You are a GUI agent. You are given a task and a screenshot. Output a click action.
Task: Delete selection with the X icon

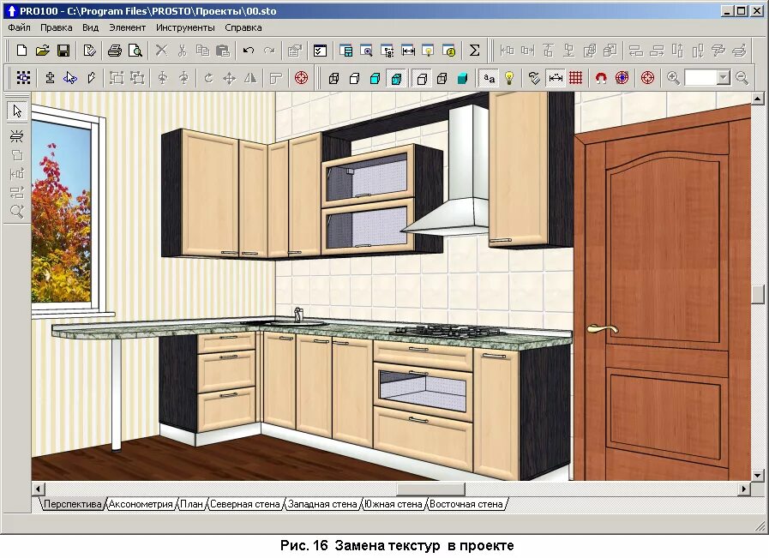click(x=161, y=50)
